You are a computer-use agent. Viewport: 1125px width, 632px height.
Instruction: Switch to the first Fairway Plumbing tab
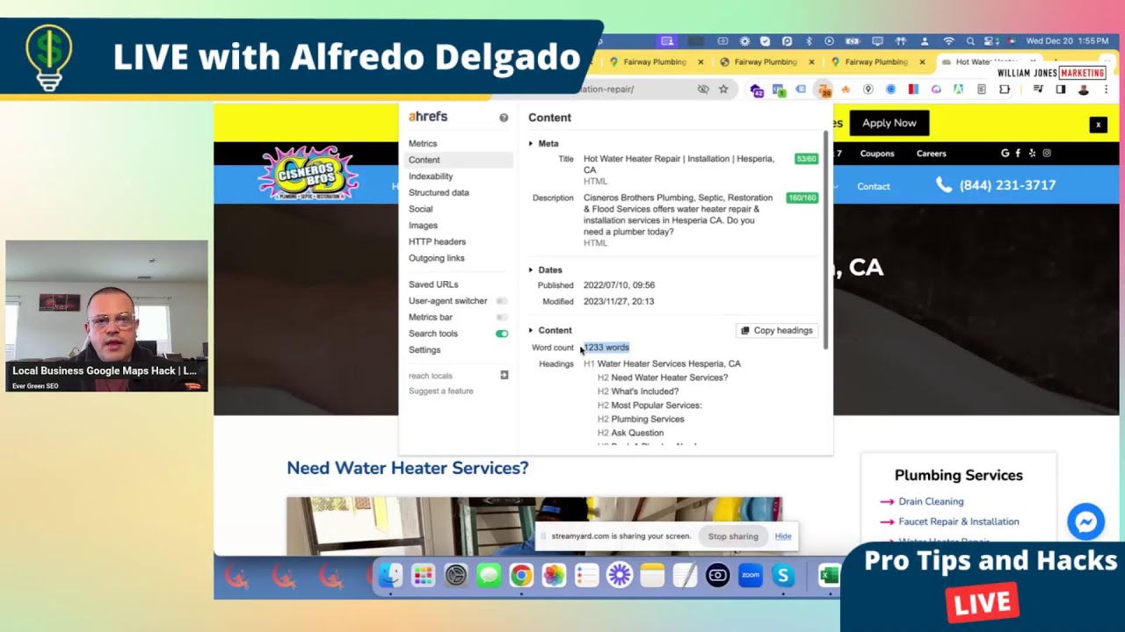[x=654, y=62]
